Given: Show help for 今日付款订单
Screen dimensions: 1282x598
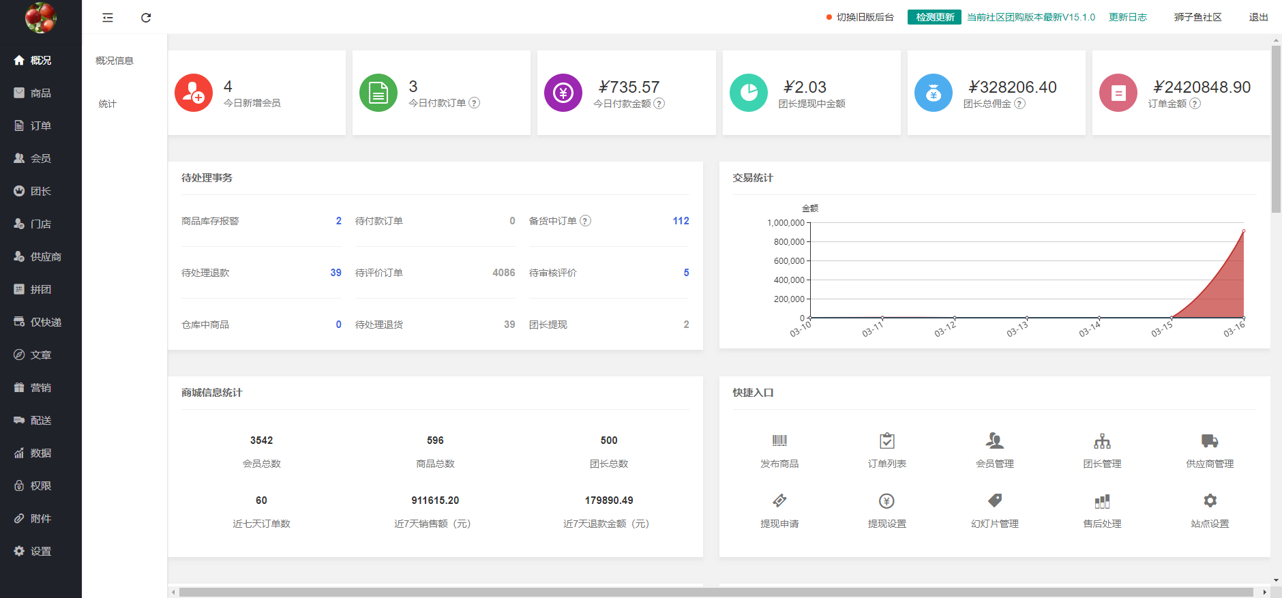Looking at the screenshot, I should [x=475, y=103].
